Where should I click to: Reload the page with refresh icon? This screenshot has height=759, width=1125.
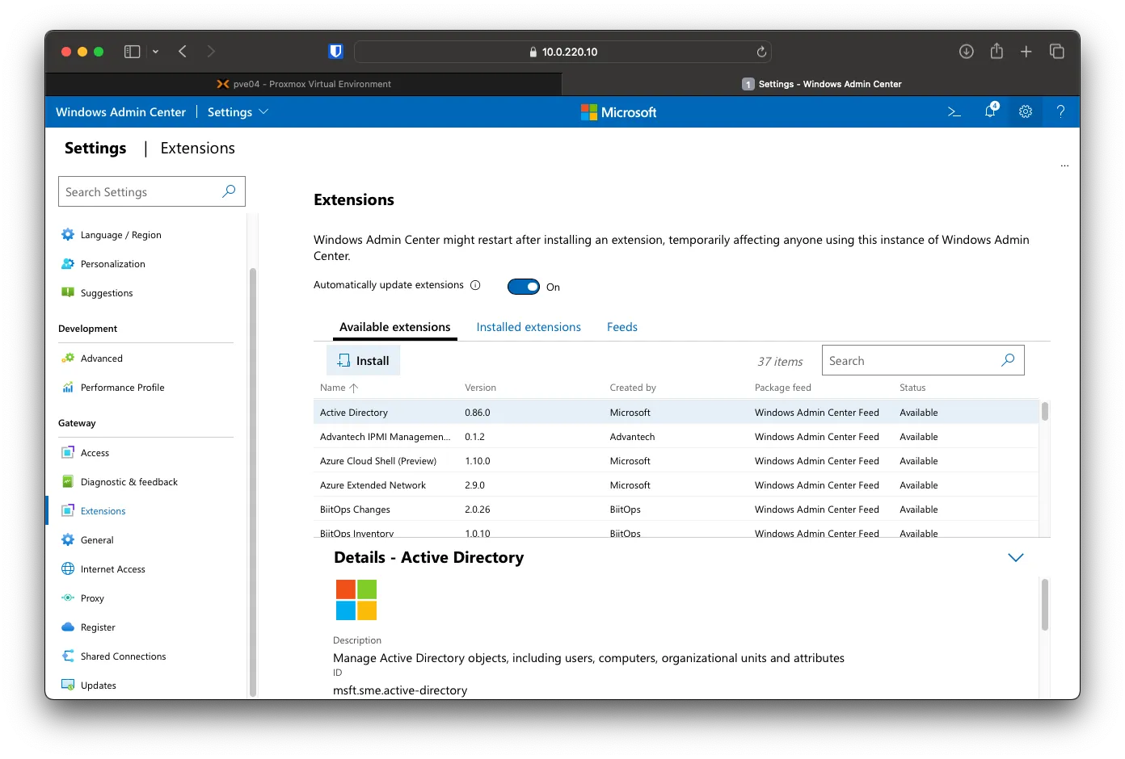click(761, 52)
